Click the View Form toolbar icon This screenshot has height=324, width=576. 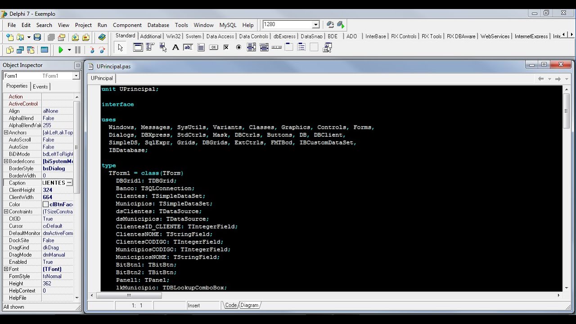(x=20, y=50)
